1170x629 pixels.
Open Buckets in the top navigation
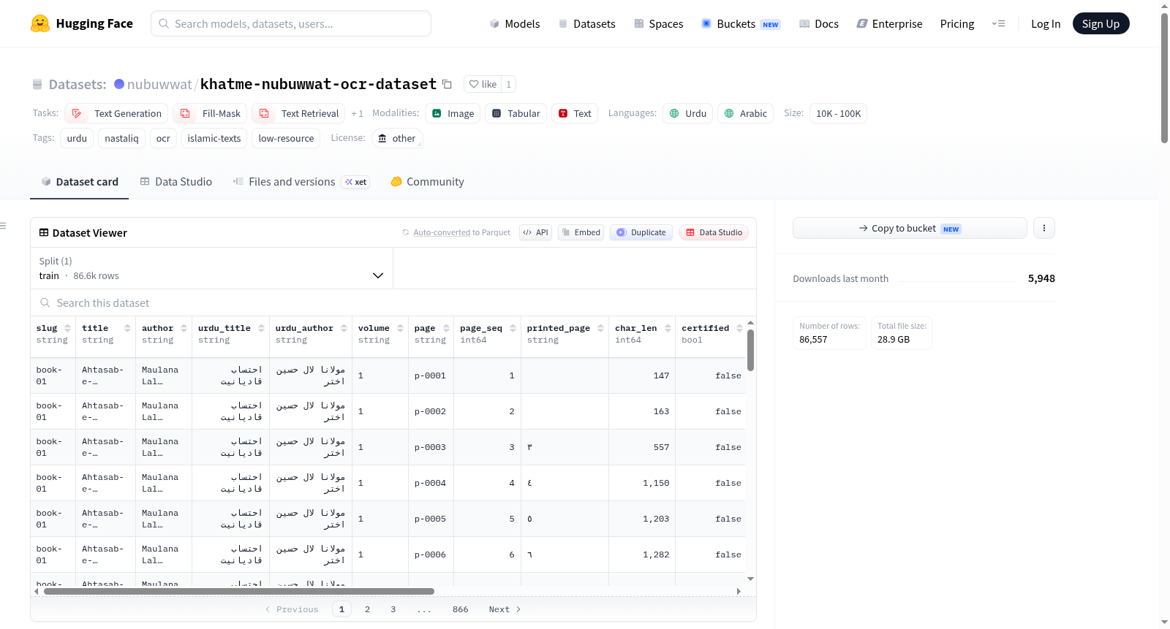coord(741,23)
